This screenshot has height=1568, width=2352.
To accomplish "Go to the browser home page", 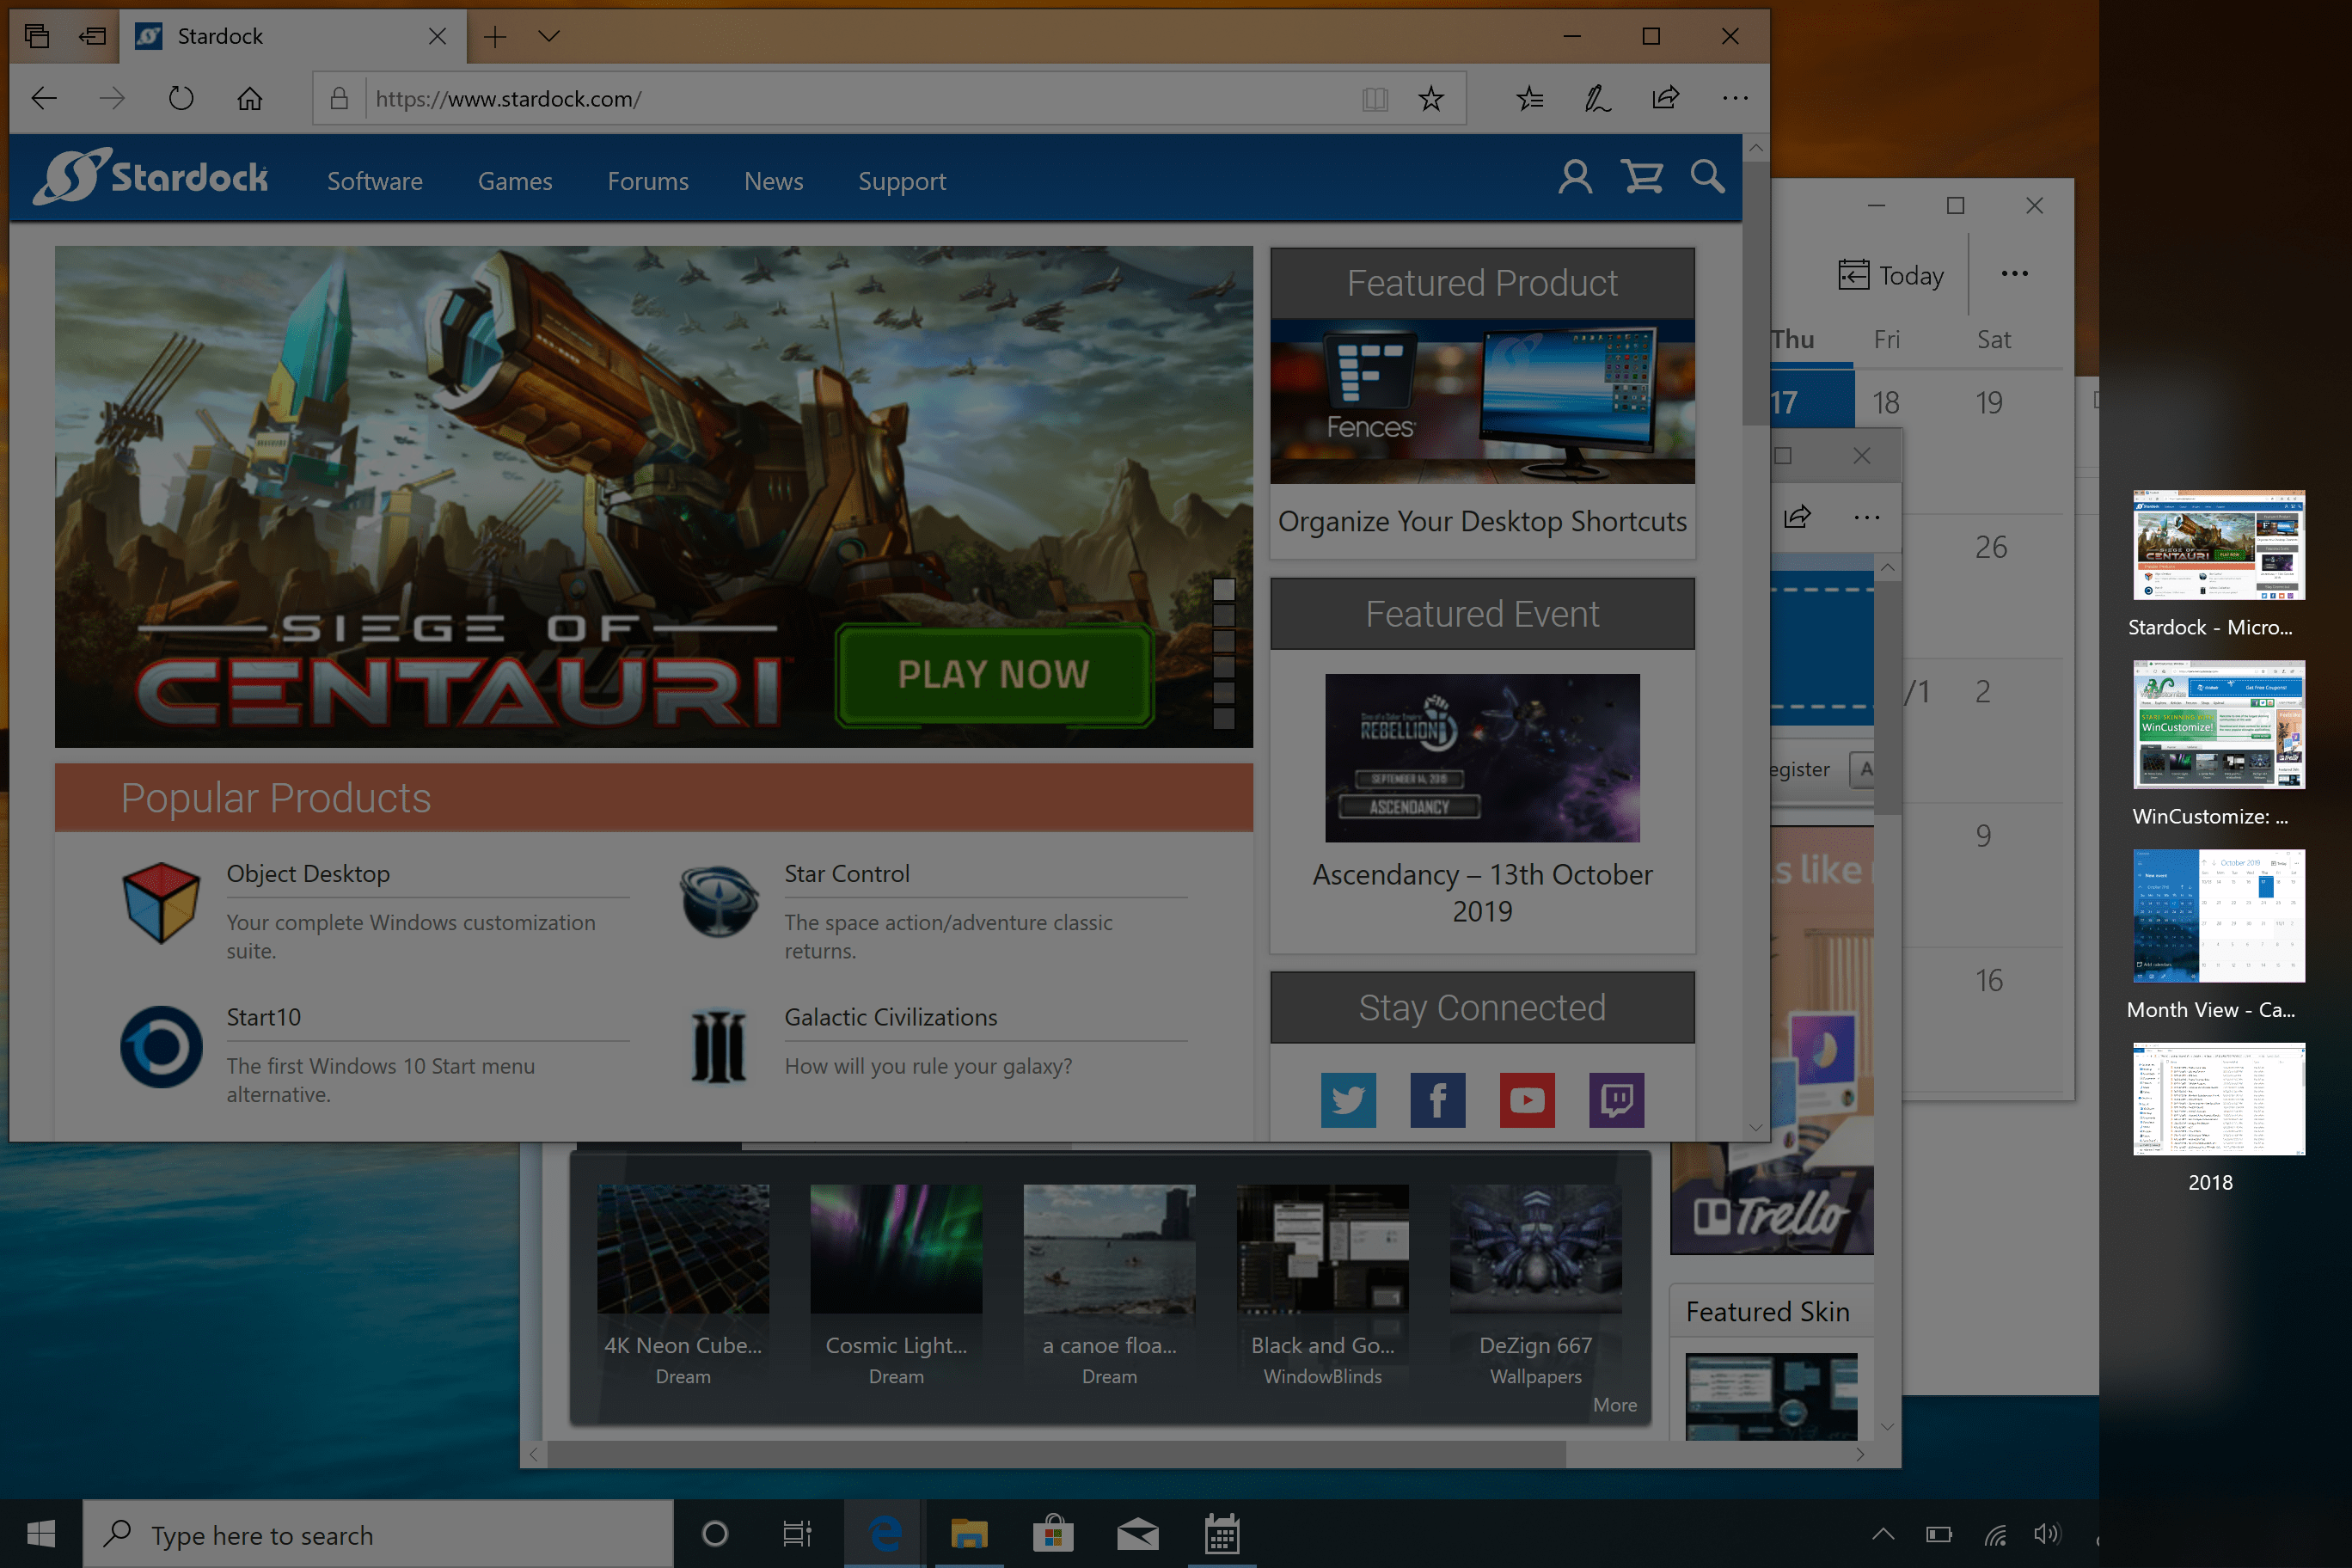I will (x=249, y=98).
